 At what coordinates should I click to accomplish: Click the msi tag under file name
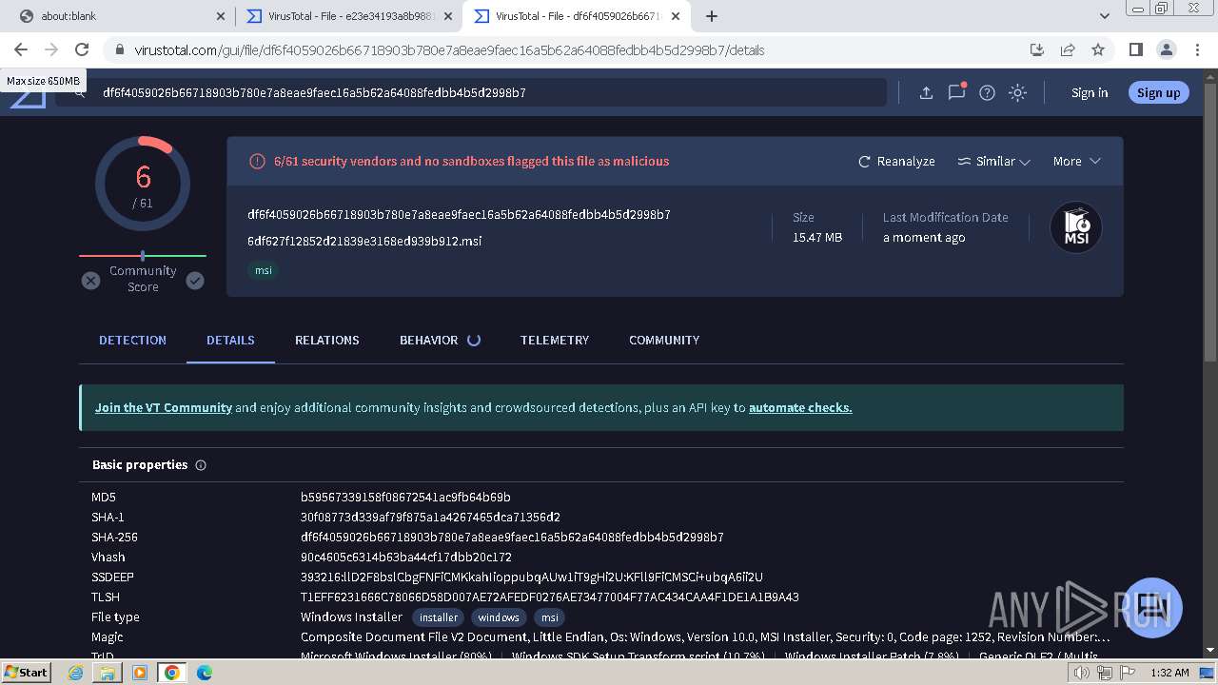coord(264,270)
